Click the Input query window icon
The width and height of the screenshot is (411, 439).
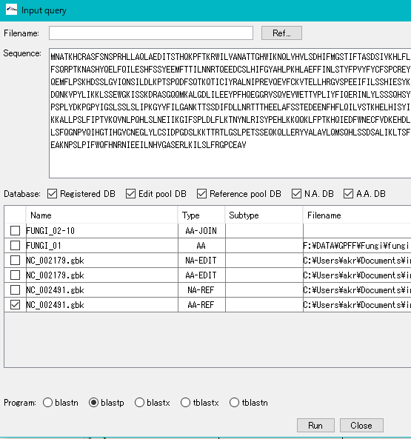point(11,10)
